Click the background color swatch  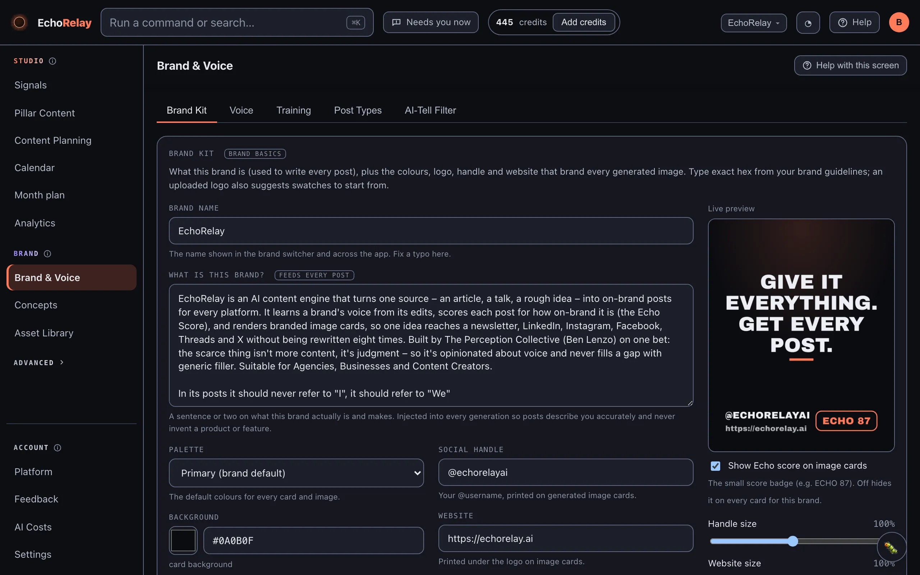pos(183,540)
